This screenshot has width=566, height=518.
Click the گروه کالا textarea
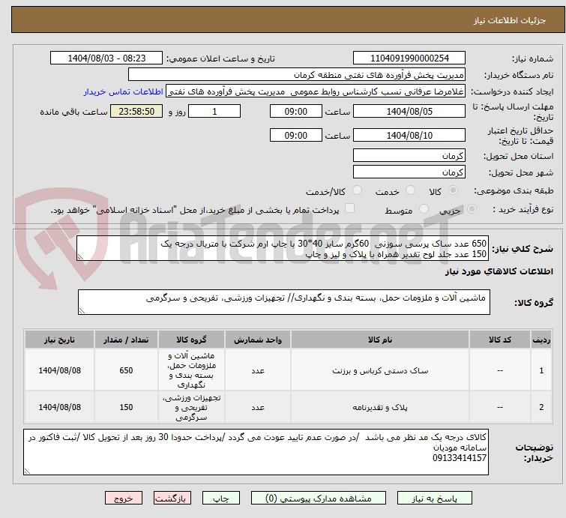[284, 302]
